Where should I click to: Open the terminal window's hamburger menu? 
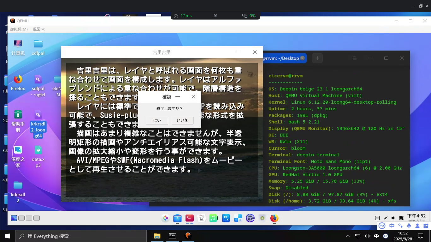click(355, 58)
